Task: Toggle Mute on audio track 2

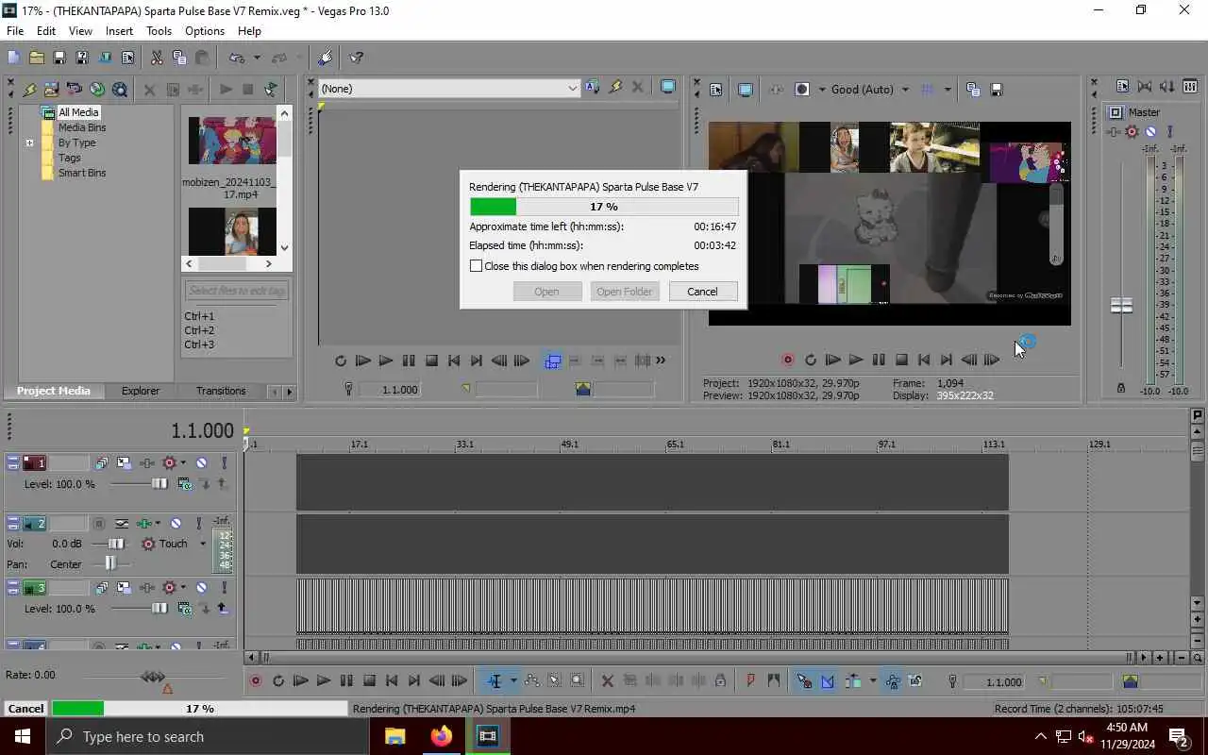Action: (176, 523)
